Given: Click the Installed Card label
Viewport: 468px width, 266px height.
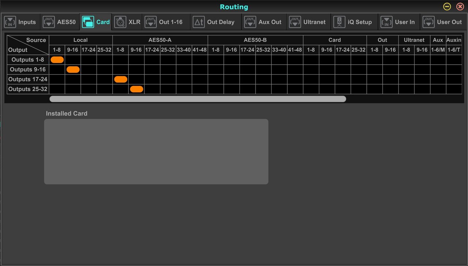Looking at the screenshot, I should coord(67,114).
